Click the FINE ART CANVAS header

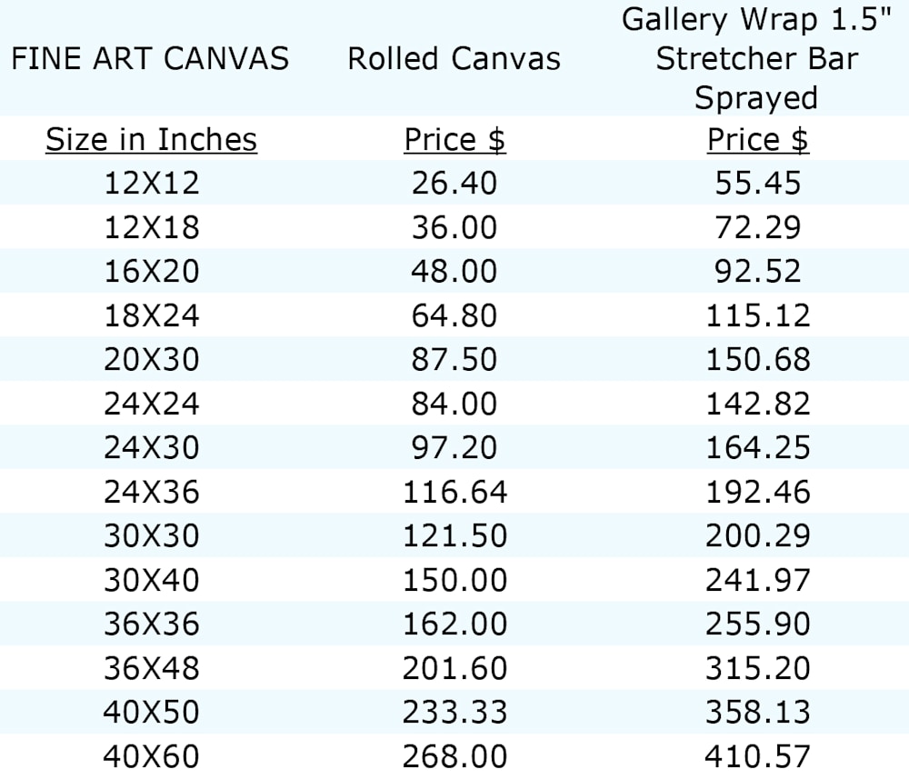[150, 59]
